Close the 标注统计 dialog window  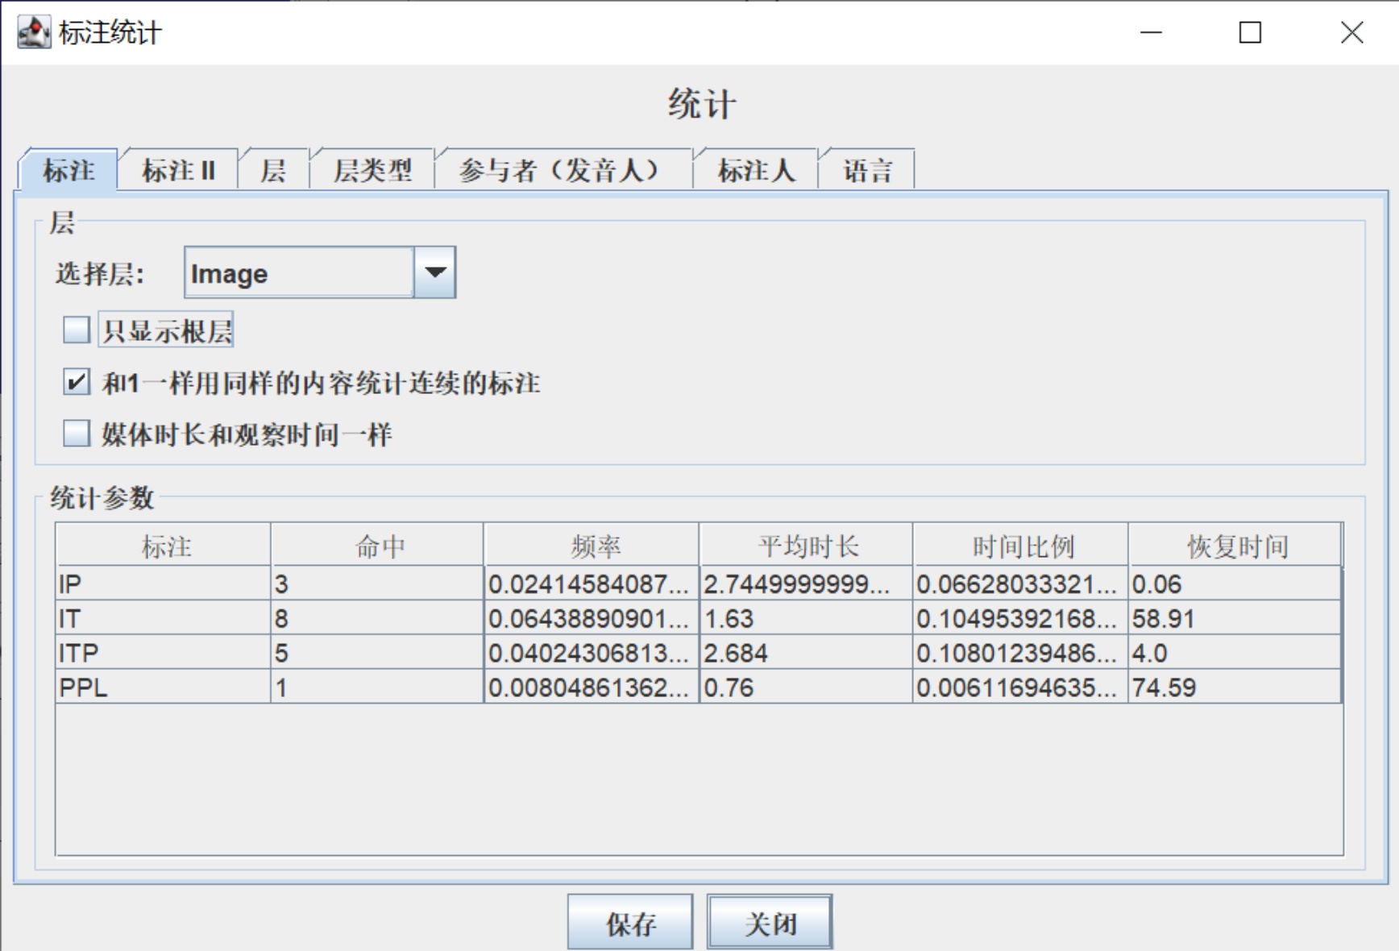click(x=1351, y=32)
